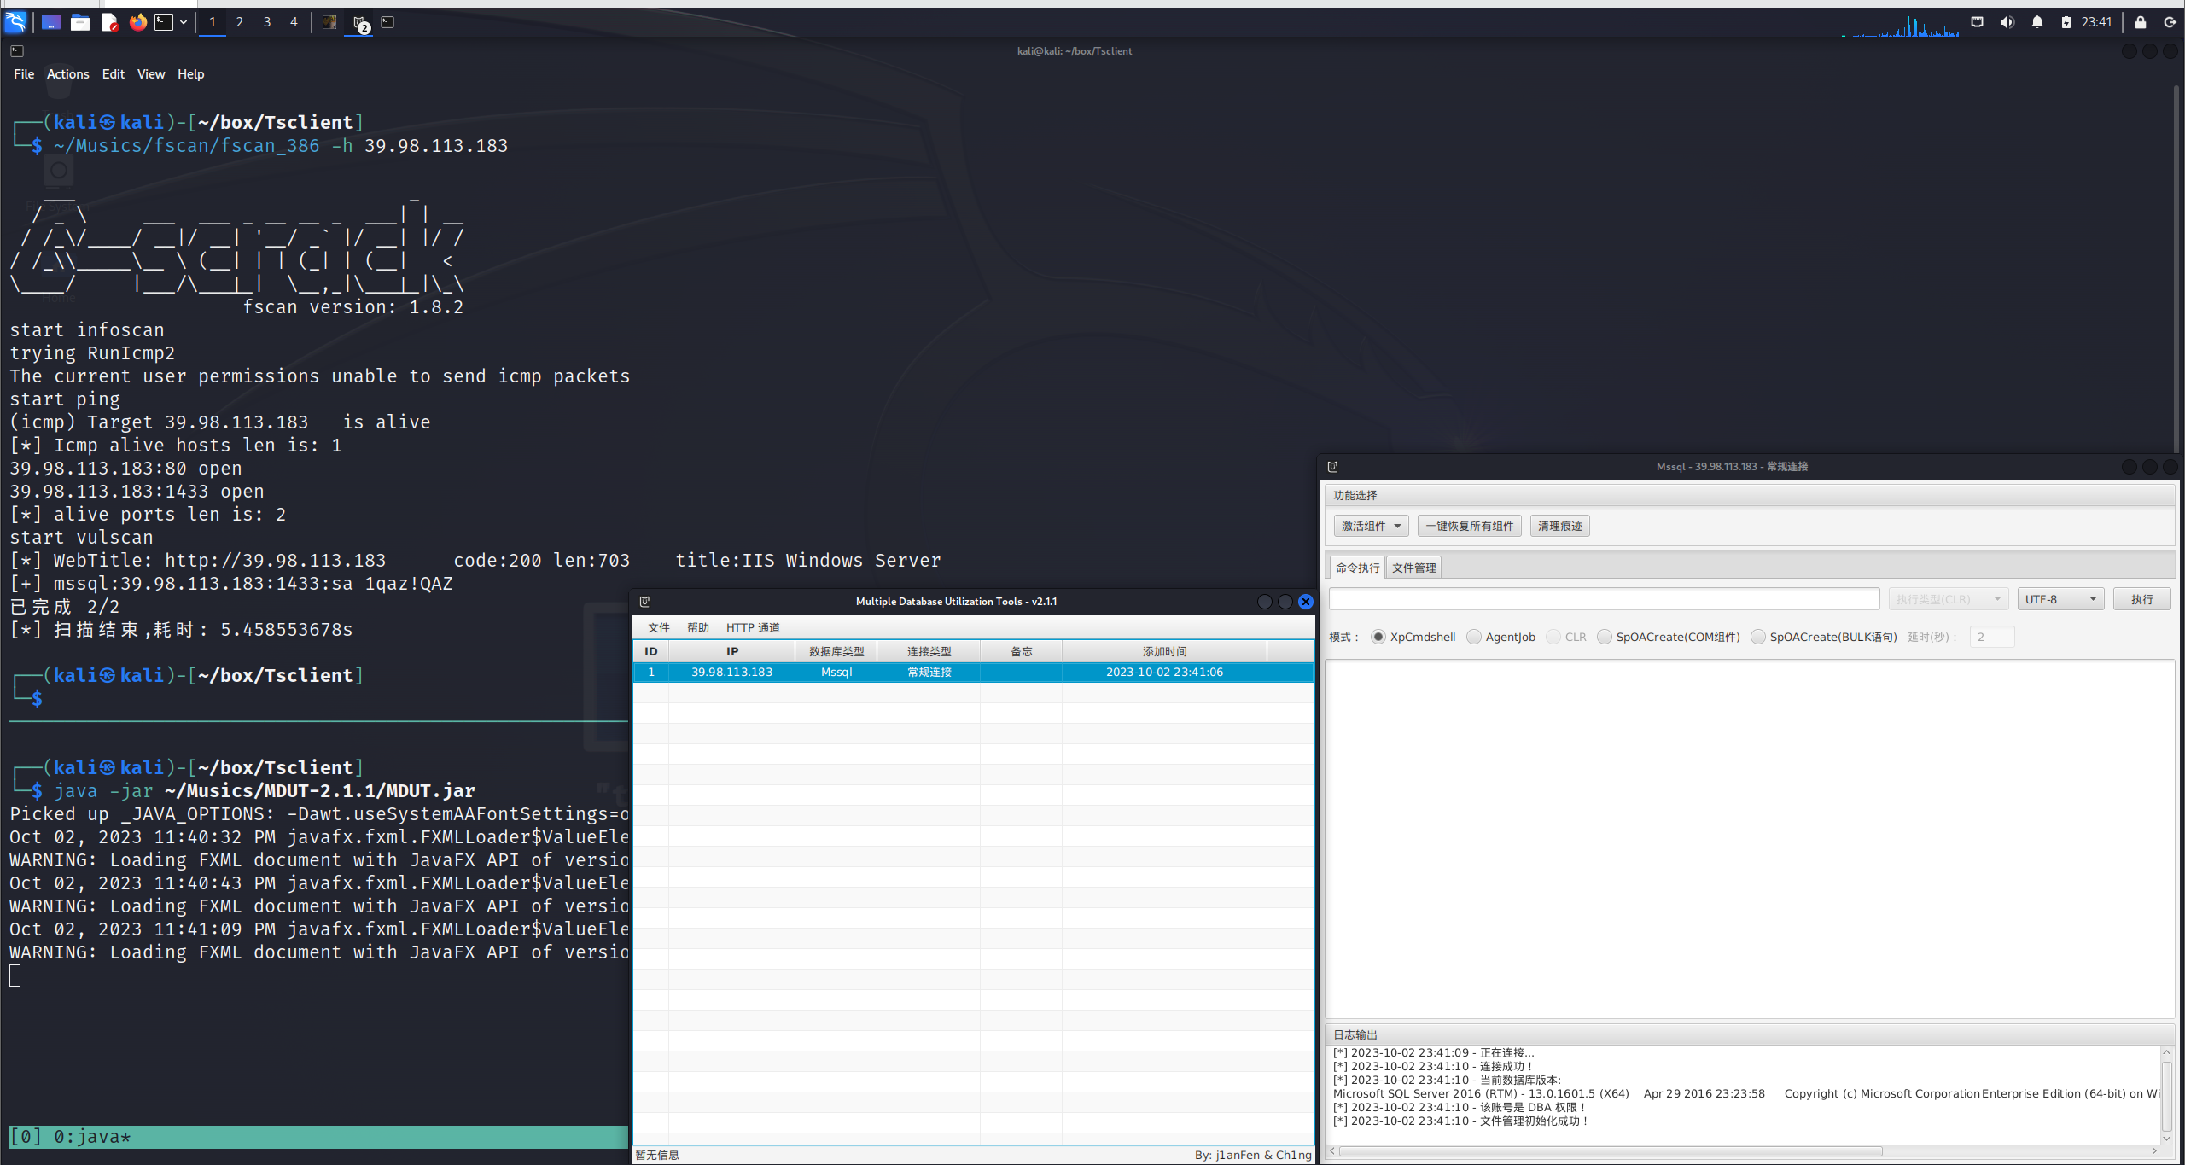This screenshot has height=1165, width=2185.
Task: Click the 执行 execute button
Action: click(2141, 599)
